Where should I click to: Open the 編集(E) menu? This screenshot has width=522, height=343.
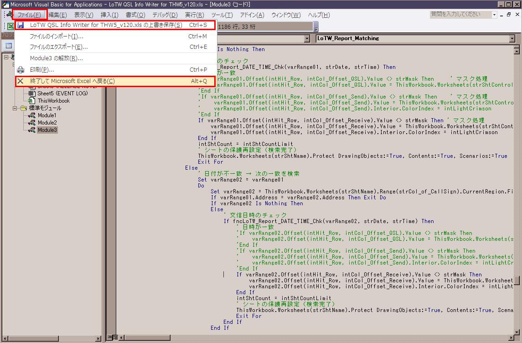pyautogui.click(x=57, y=15)
